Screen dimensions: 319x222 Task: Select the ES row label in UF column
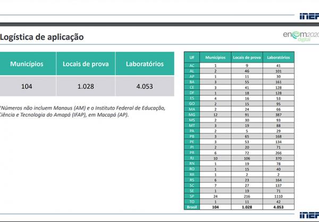[x=192, y=98]
